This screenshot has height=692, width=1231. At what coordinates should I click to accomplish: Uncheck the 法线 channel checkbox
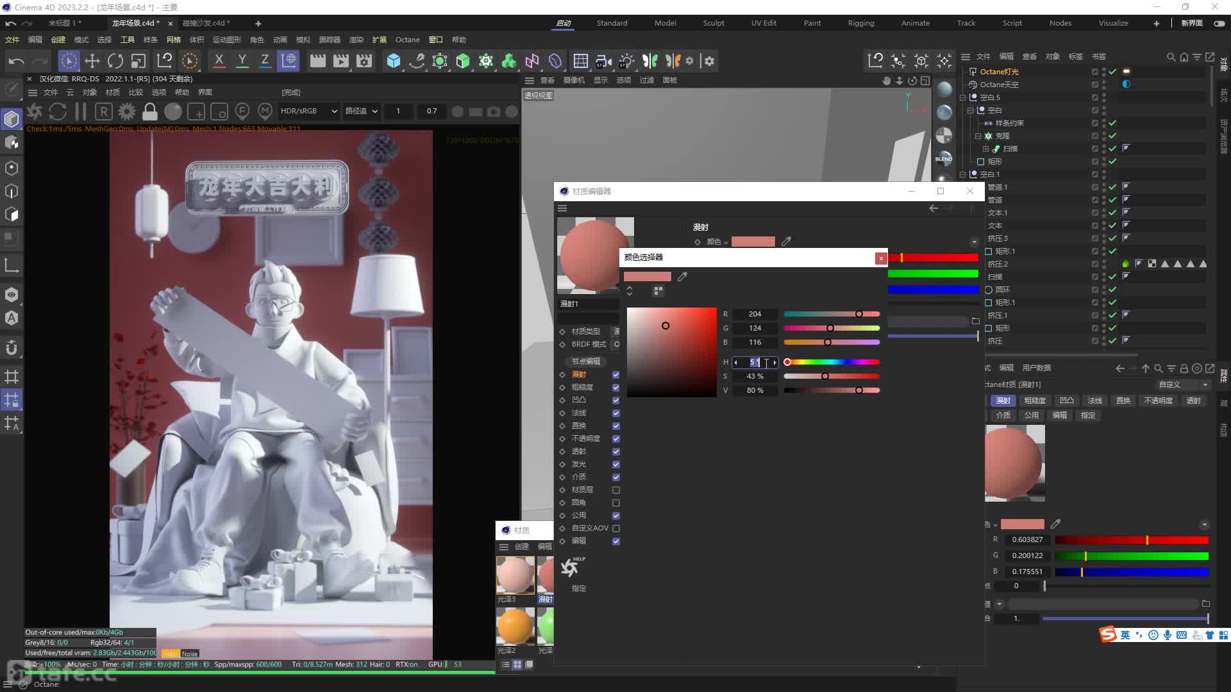pos(616,413)
